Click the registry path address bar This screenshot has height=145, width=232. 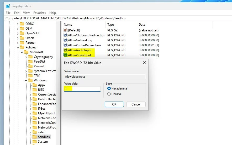pos(118,18)
